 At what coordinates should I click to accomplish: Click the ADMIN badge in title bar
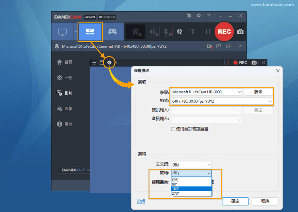90,17
